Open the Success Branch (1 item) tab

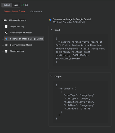[15, 11]
